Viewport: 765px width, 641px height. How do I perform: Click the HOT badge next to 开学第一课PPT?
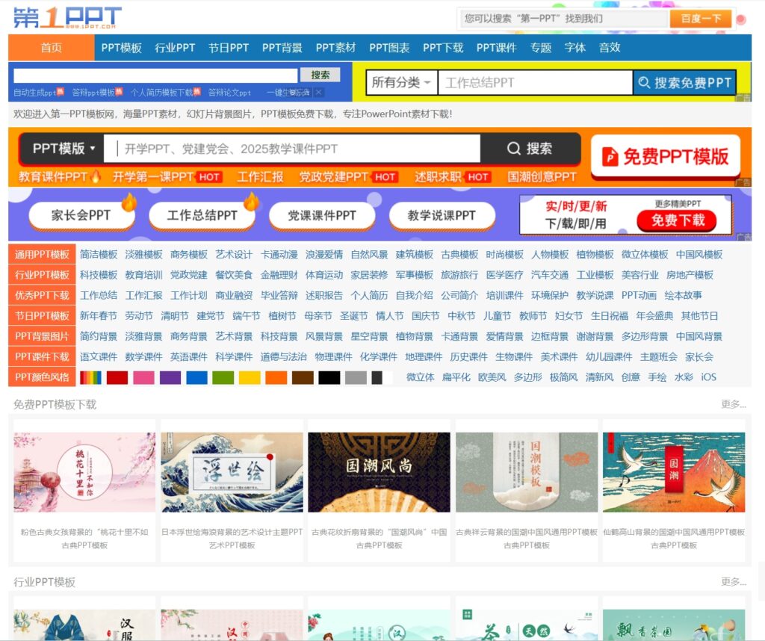pyautogui.click(x=209, y=177)
